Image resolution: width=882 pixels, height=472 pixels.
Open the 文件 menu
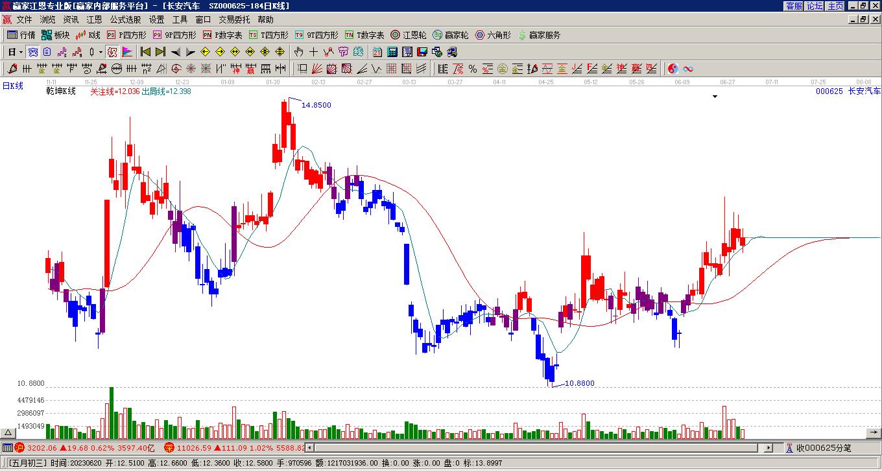pyautogui.click(x=24, y=19)
